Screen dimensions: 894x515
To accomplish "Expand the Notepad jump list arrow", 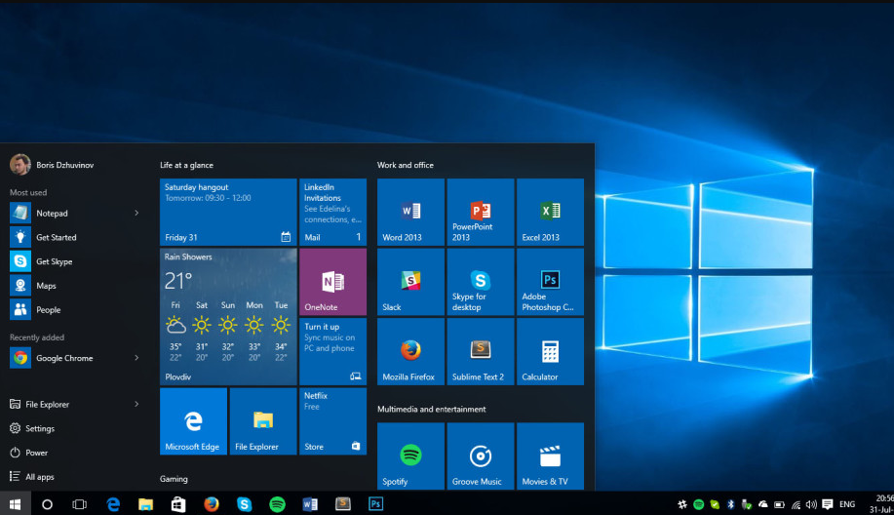I will coord(136,213).
